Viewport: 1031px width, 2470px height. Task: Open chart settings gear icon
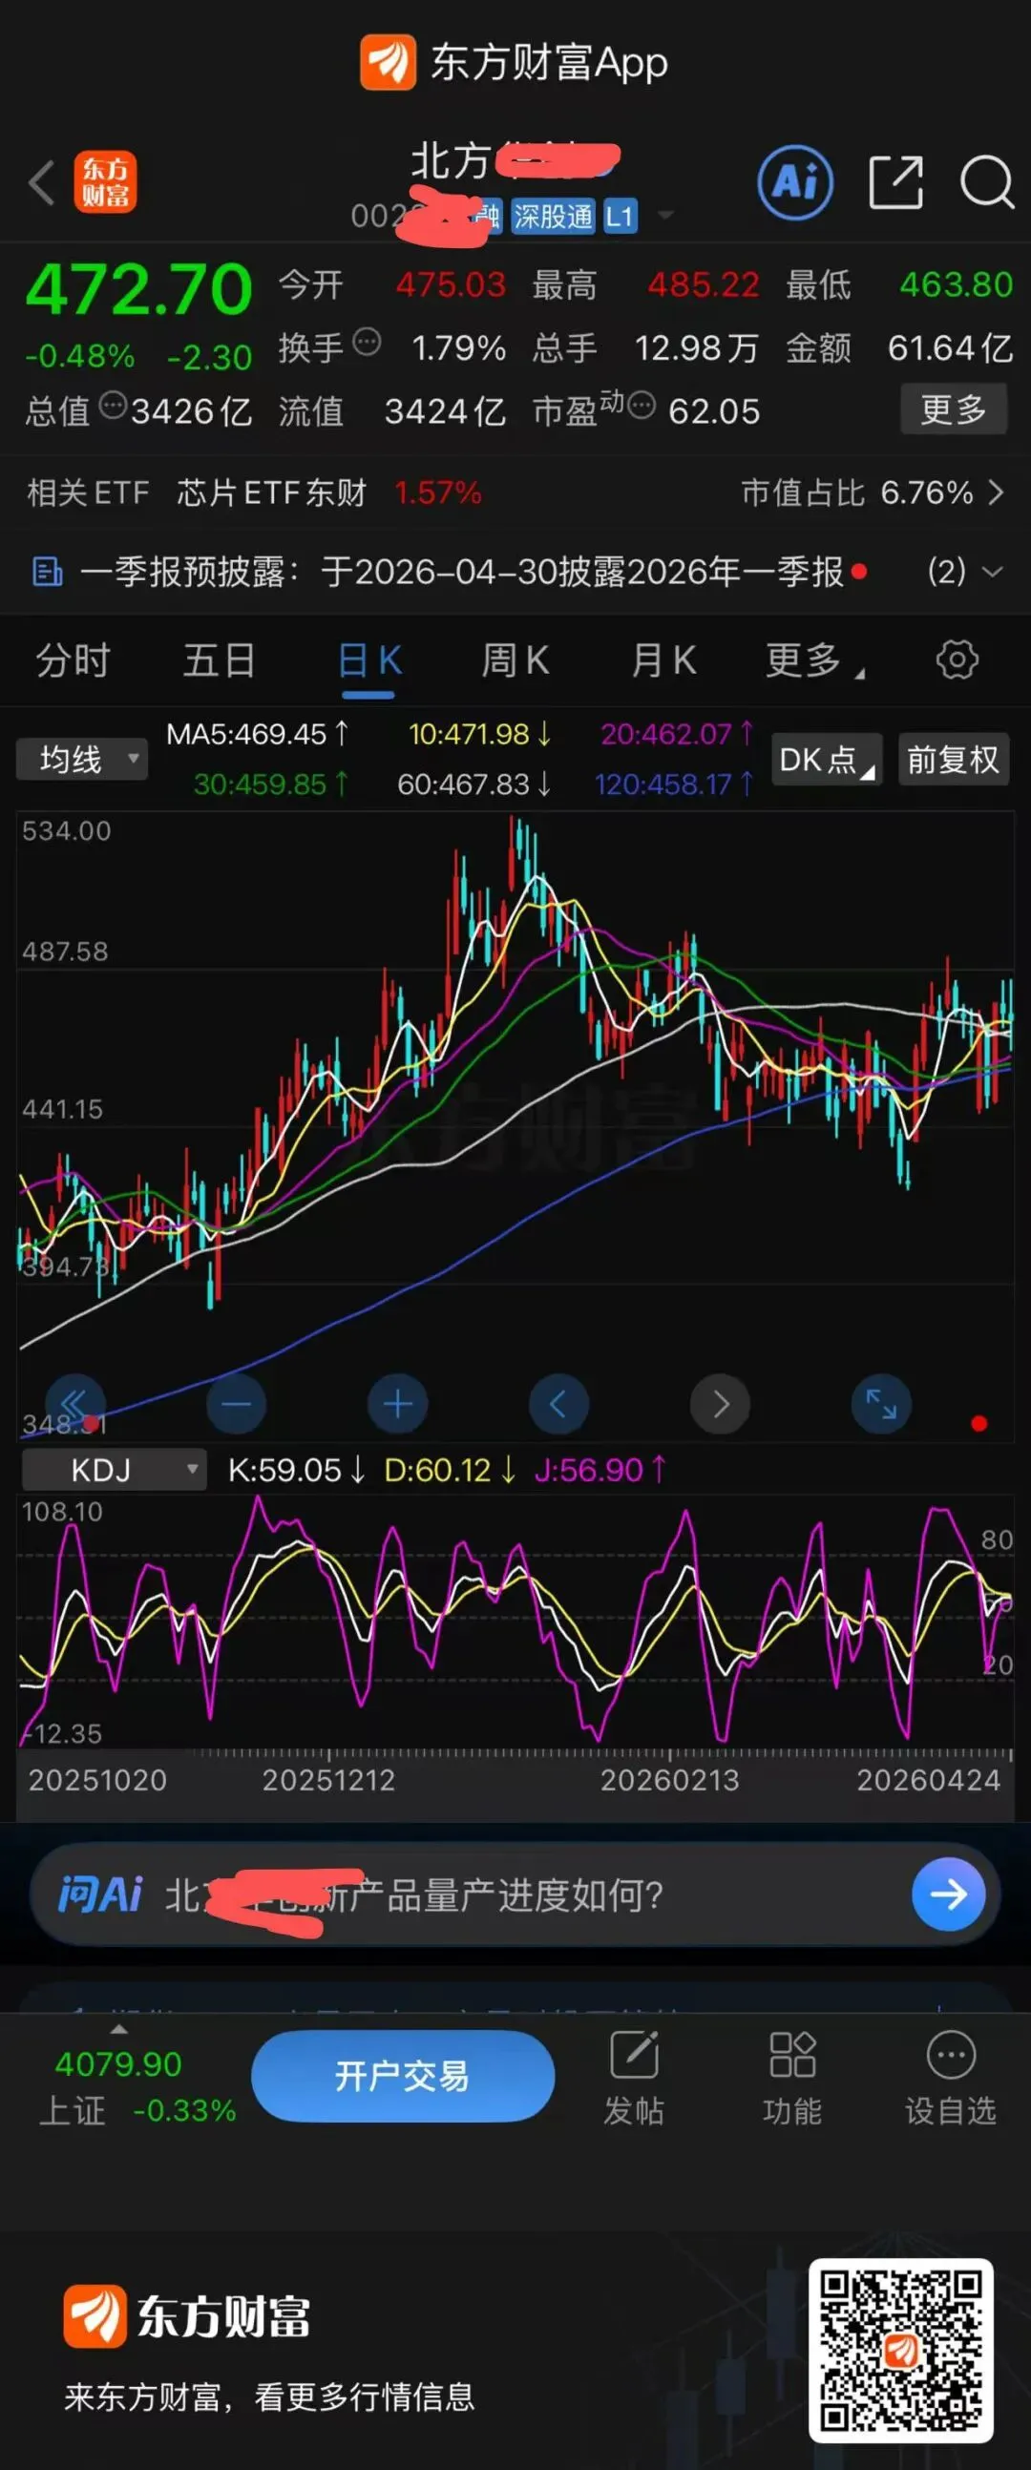957,659
